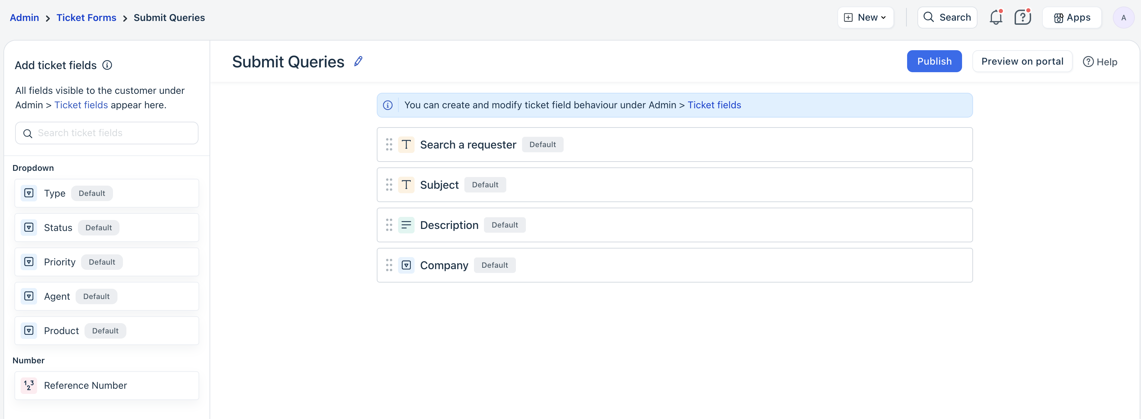Navigate to Ticket Forms breadcrumb

[x=86, y=18]
